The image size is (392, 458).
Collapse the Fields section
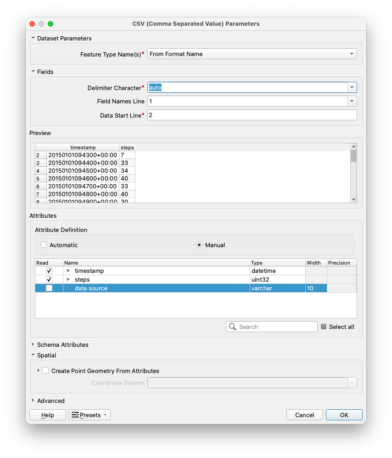pyautogui.click(x=33, y=72)
